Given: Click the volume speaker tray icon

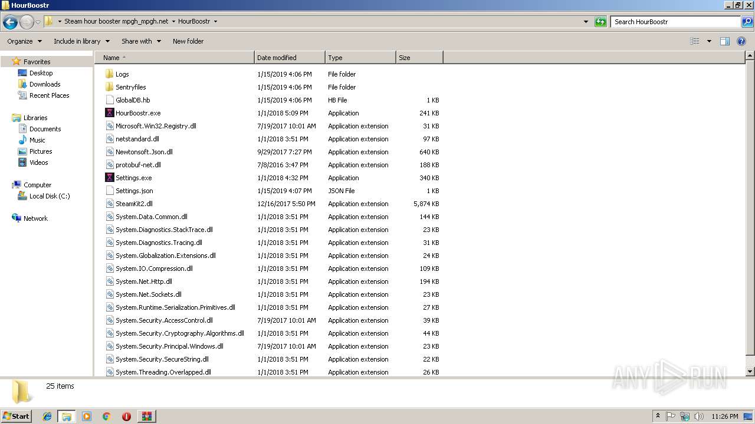Looking at the screenshot, I should tap(698, 416).
